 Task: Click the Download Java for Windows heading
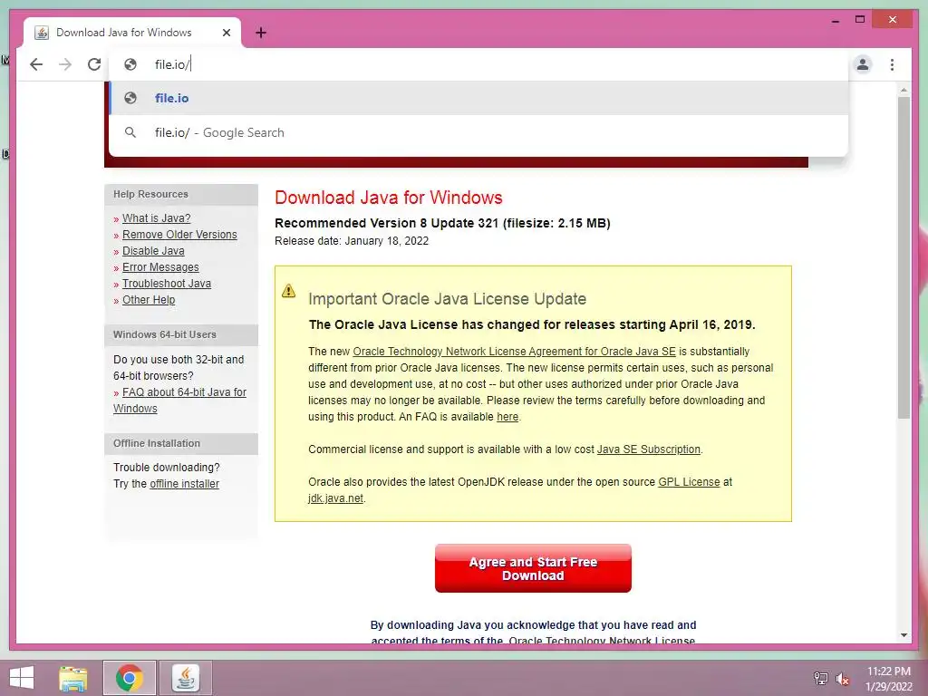(x=388, y=197)
